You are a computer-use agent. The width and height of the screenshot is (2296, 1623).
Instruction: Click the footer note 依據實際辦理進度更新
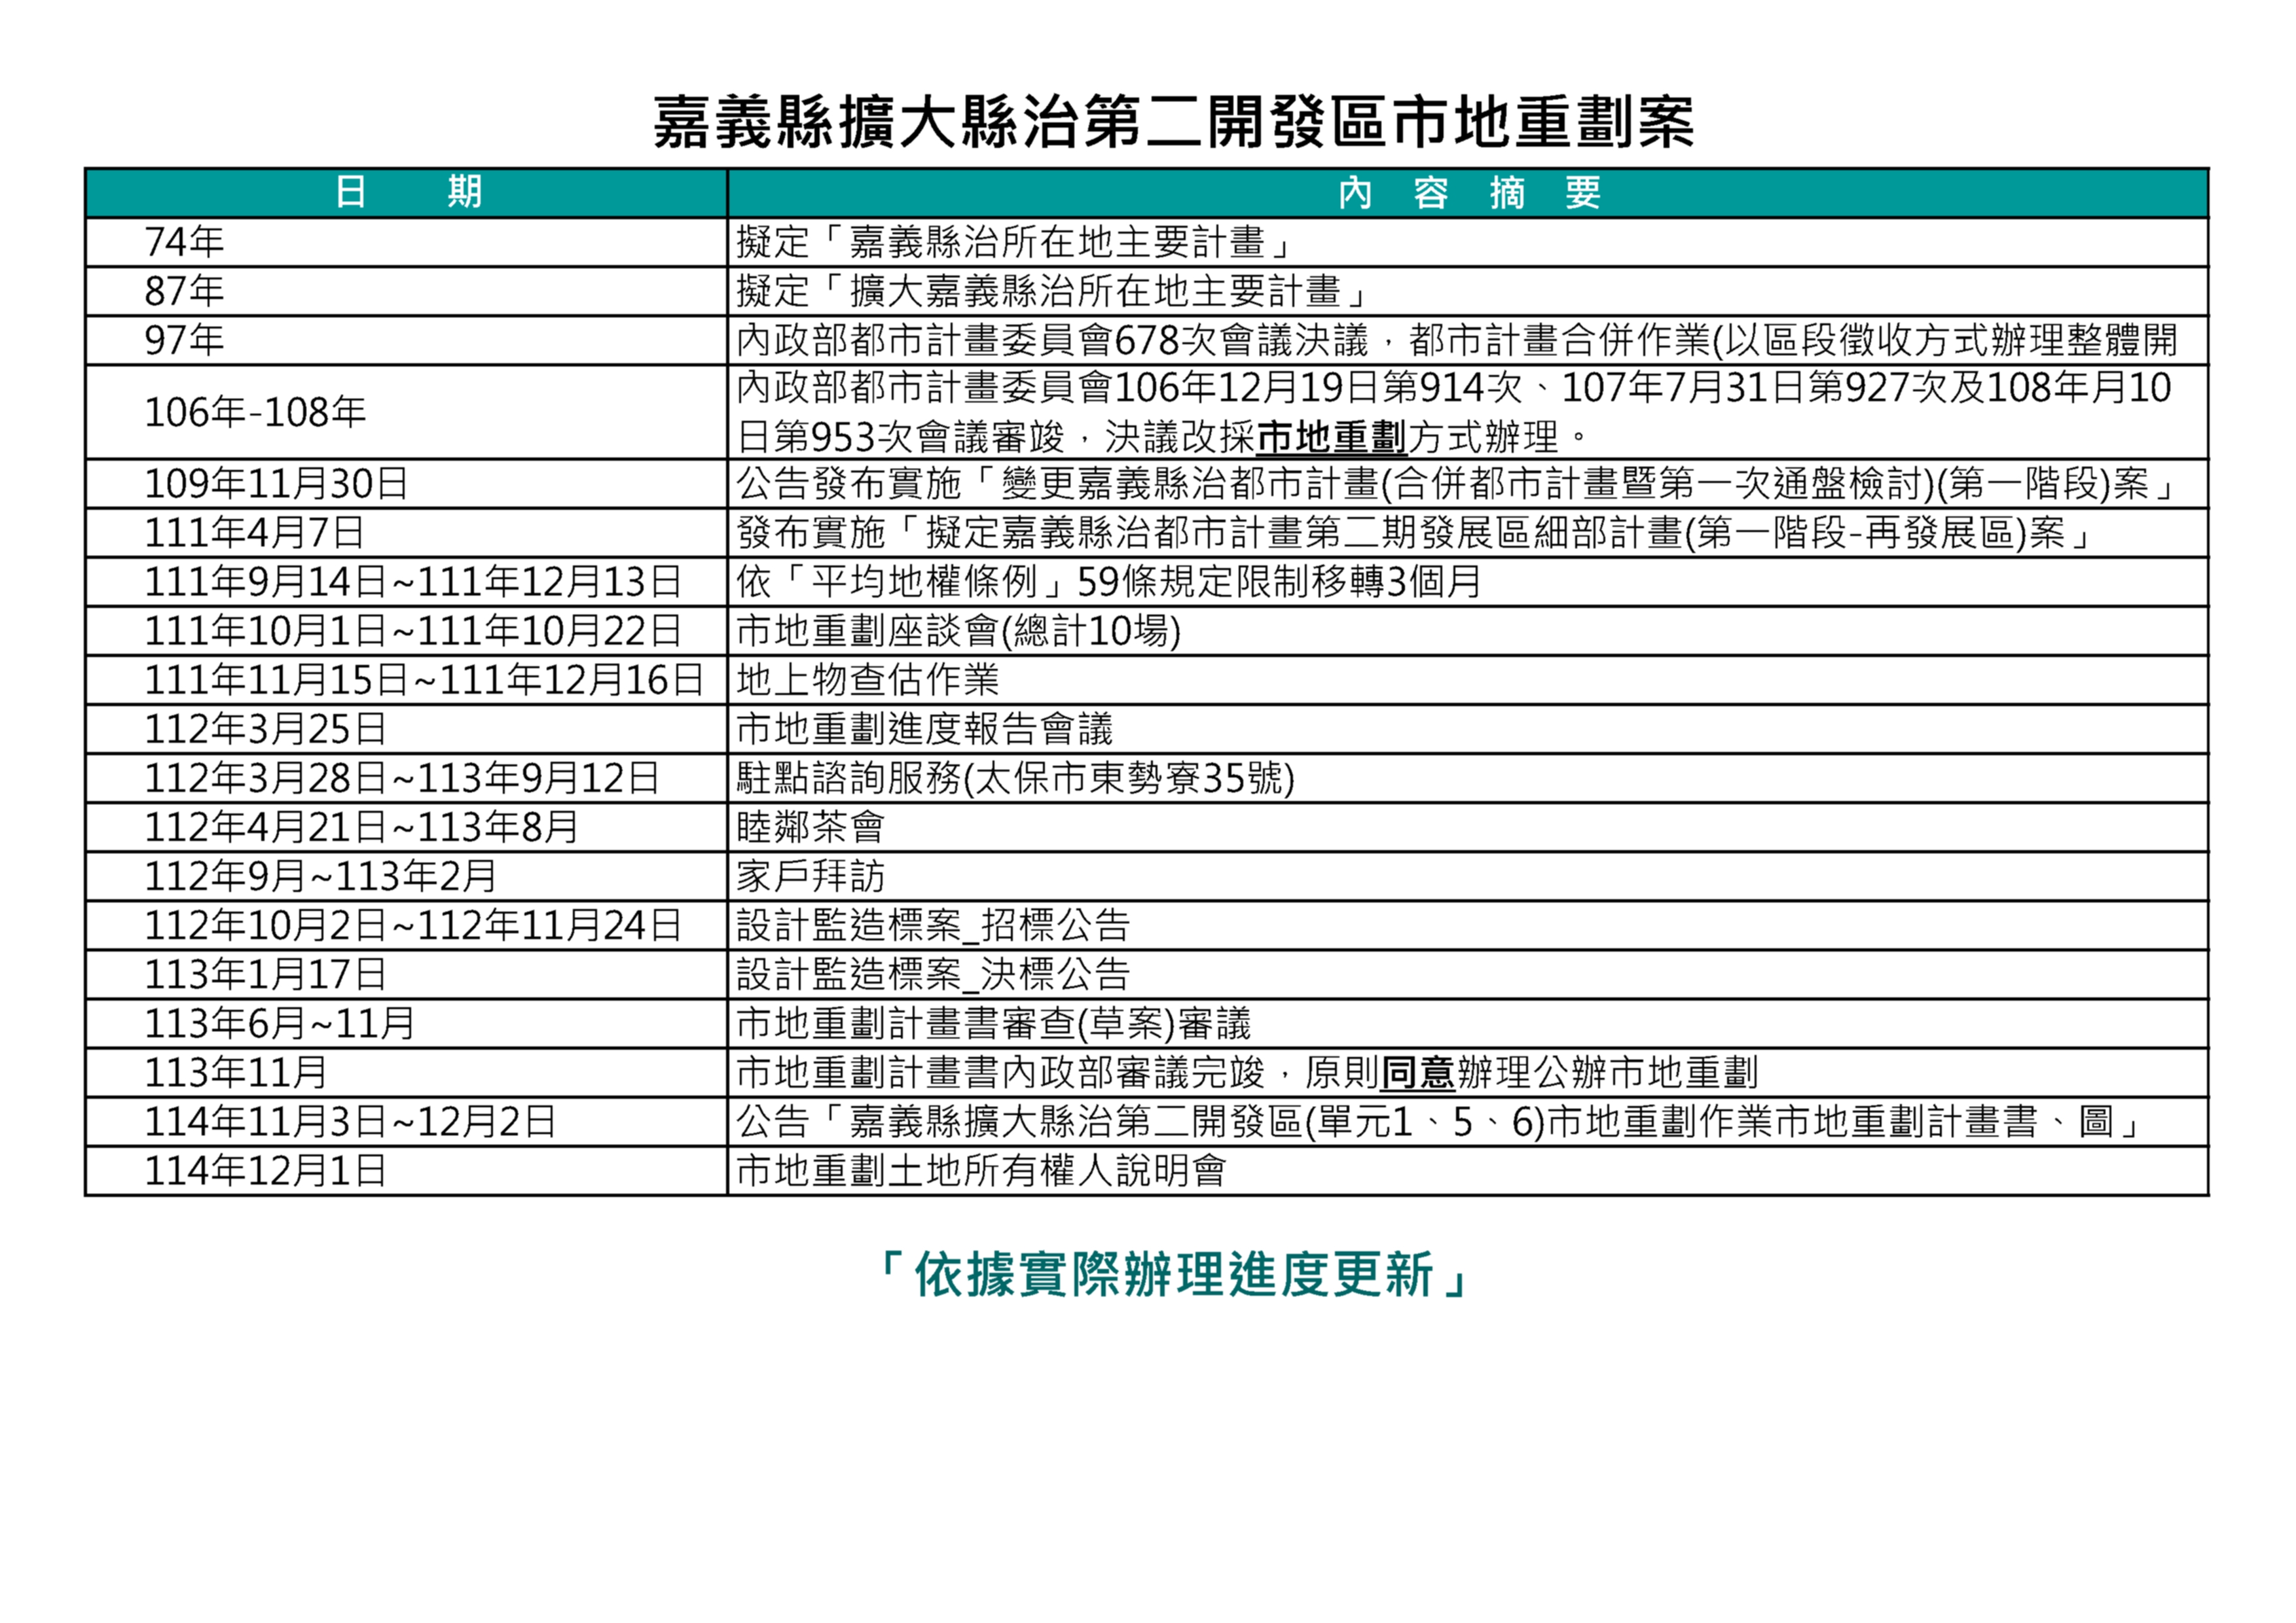(1173, 1274)
